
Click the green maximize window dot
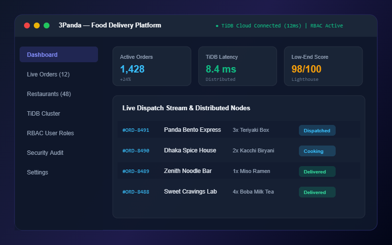coord(47,25)
